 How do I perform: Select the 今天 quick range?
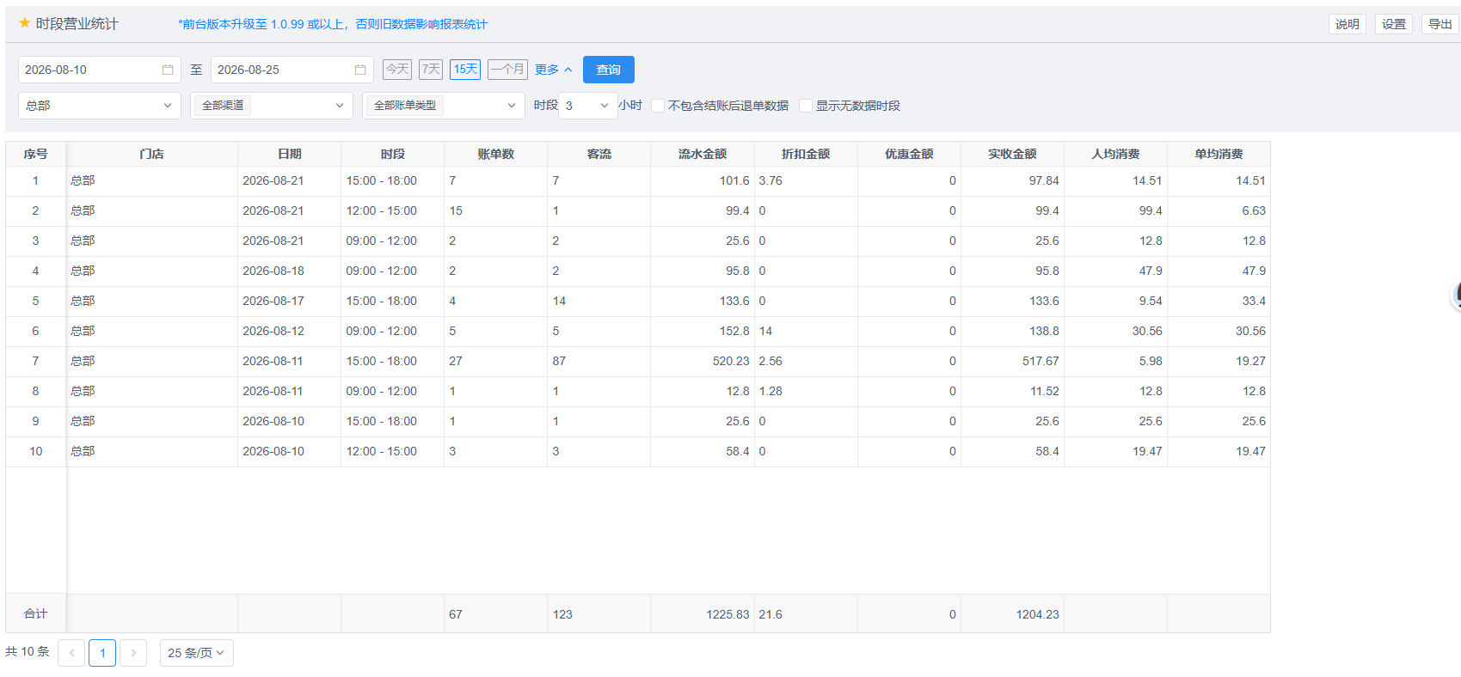pyautogui.click(x=397, y=70)
